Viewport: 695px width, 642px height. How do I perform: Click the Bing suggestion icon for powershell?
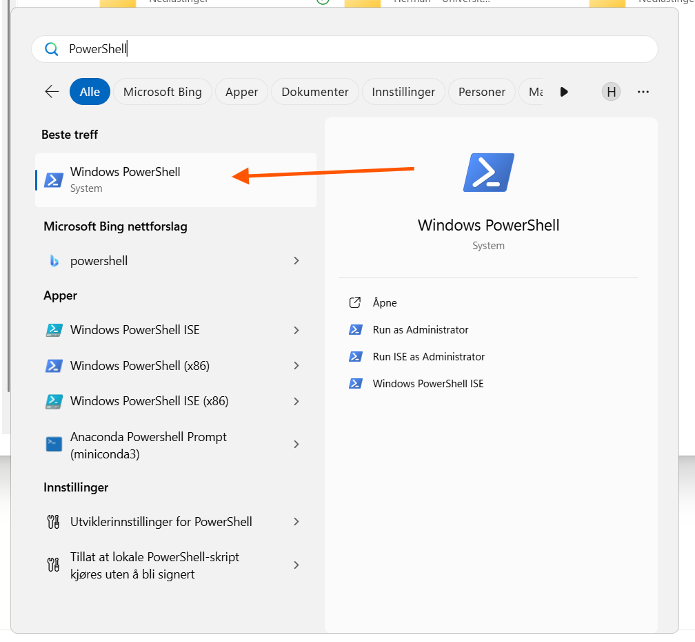pyautogui.click(x=54, y=261)
